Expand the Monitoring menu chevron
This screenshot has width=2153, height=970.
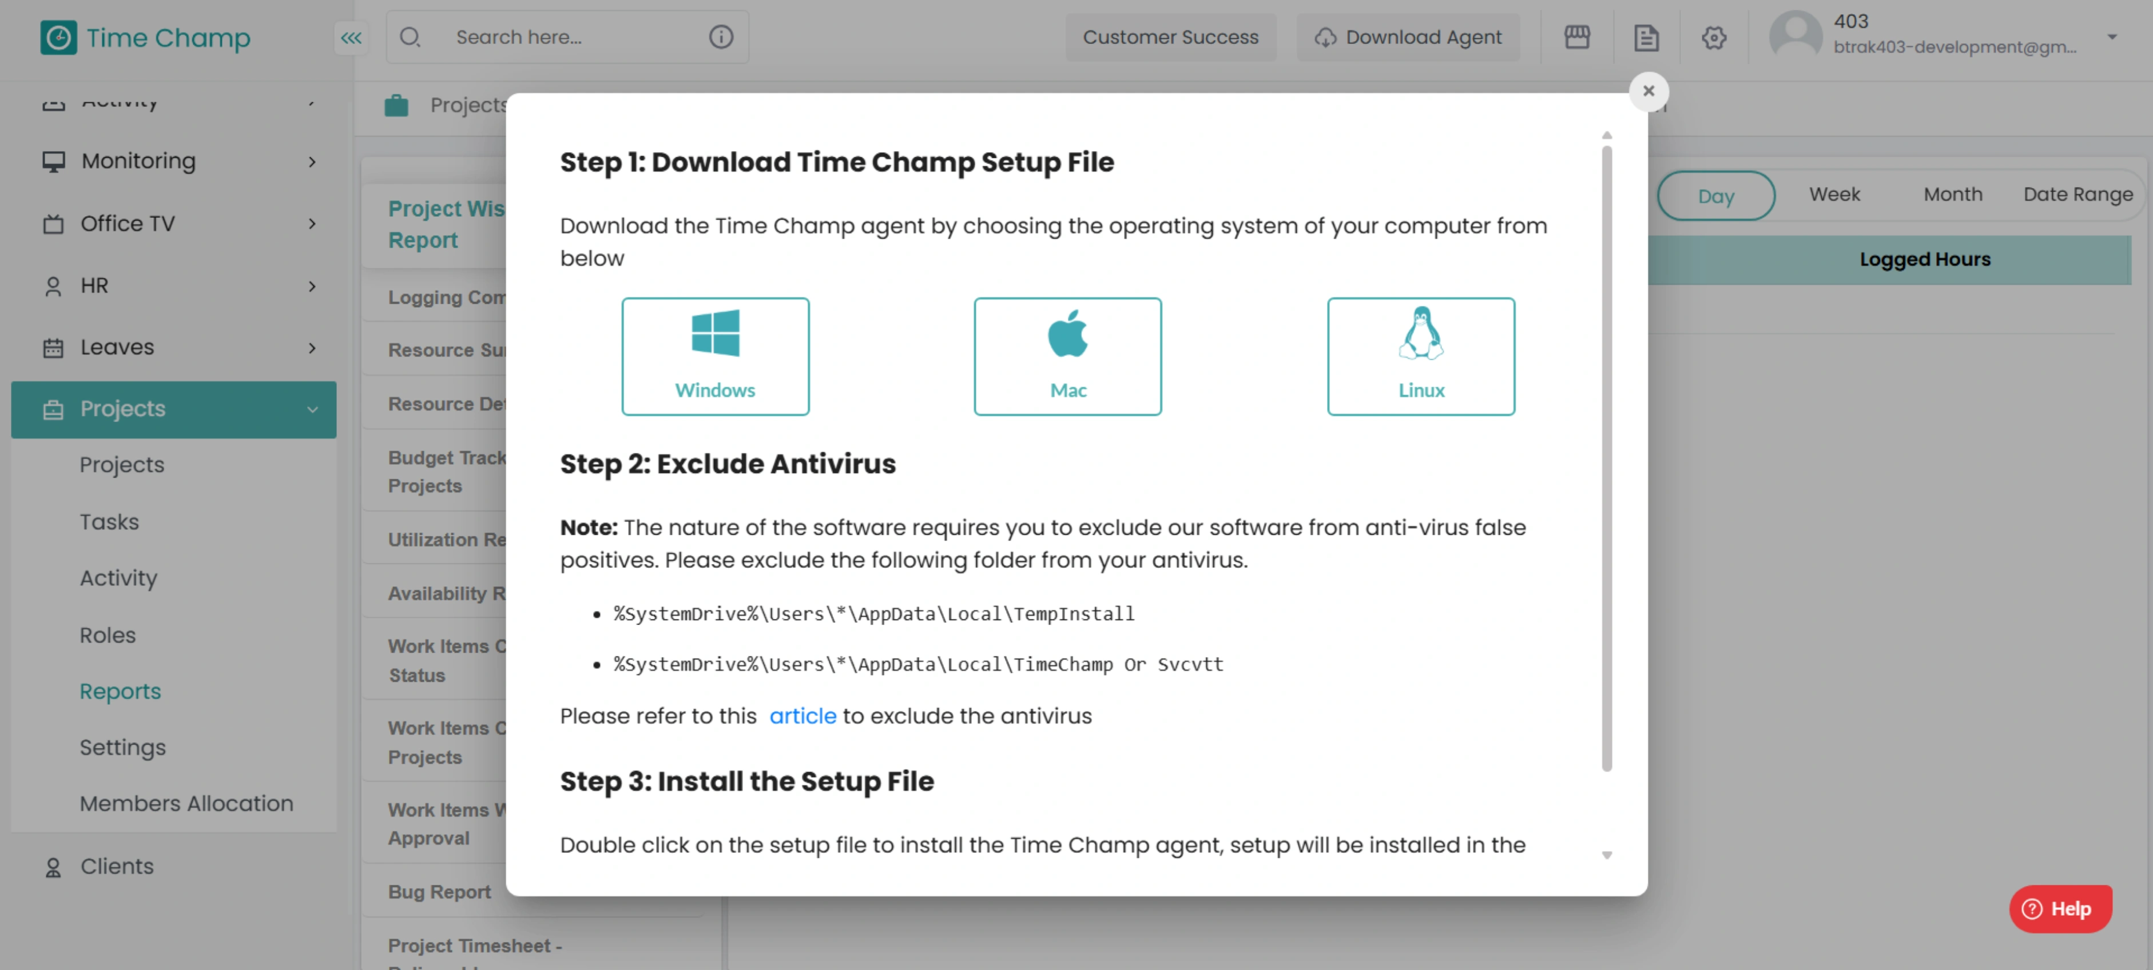312,161
